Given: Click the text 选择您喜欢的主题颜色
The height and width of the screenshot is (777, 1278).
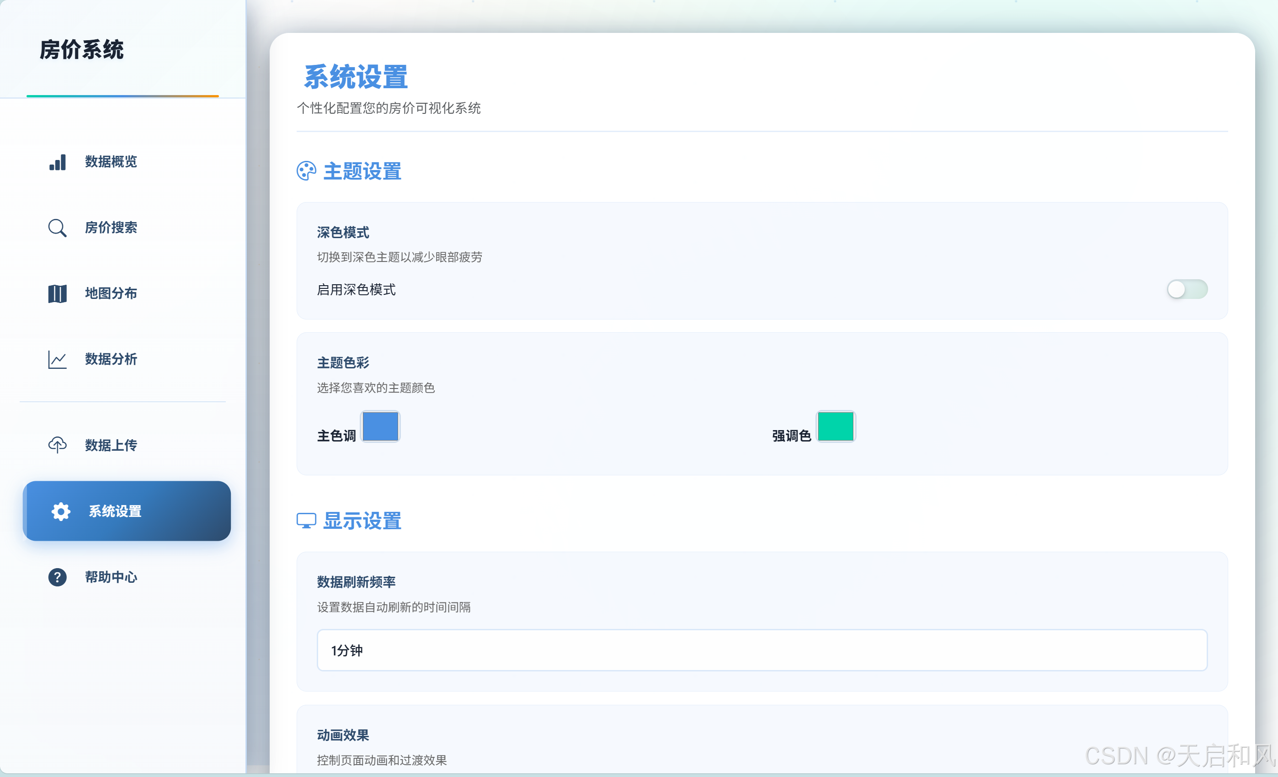Looking at the screenshot, I should (376, 388).
